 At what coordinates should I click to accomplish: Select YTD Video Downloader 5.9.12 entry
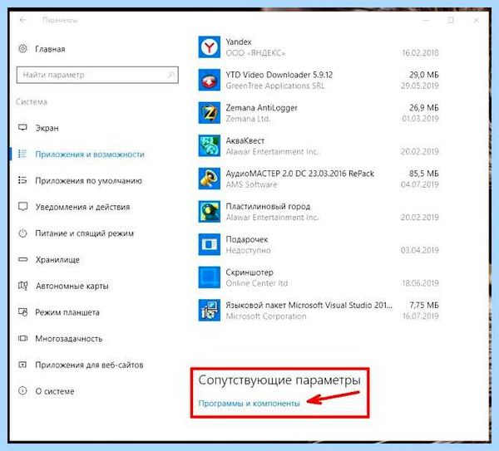click(279, 75)
